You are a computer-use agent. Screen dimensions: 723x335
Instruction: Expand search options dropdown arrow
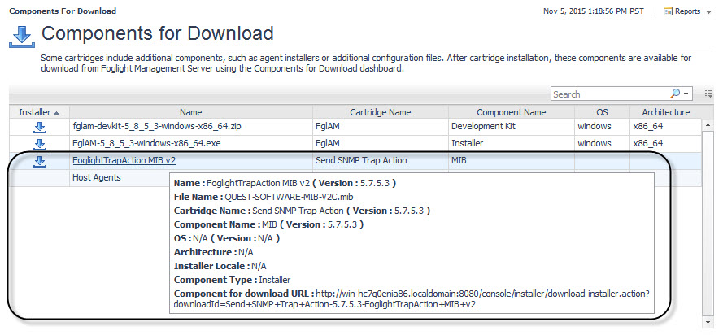[x=686, y=94]
